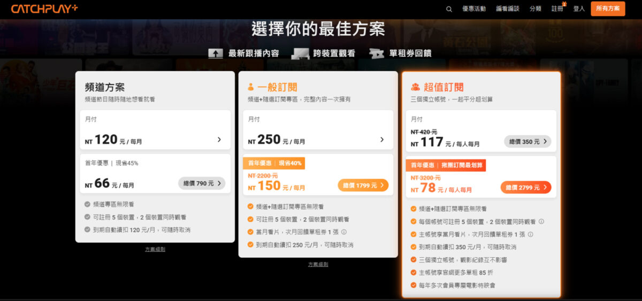Click the 超值訂閱 group people icon
The width and height of the screenshot is (642, 301).
tap(415, 87)
